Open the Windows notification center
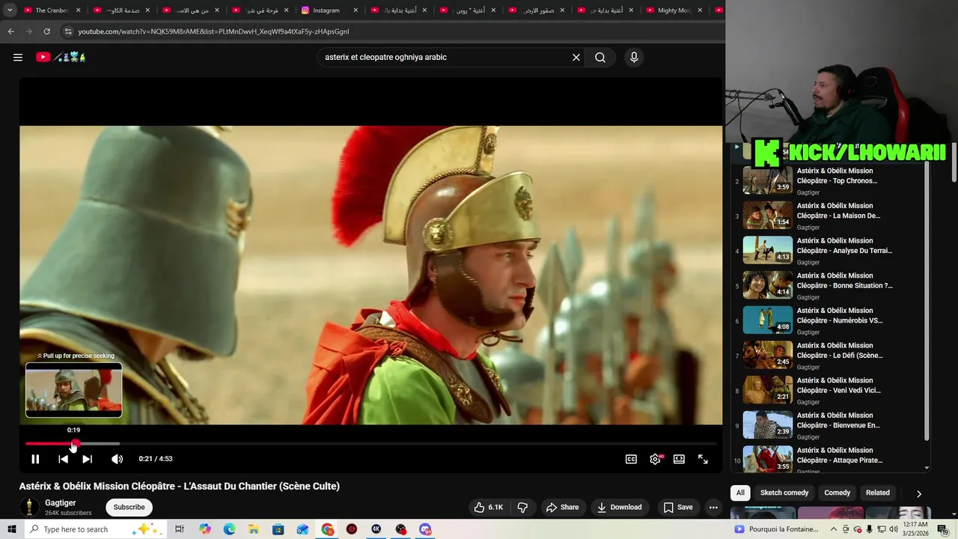 [x=942, y=529]
